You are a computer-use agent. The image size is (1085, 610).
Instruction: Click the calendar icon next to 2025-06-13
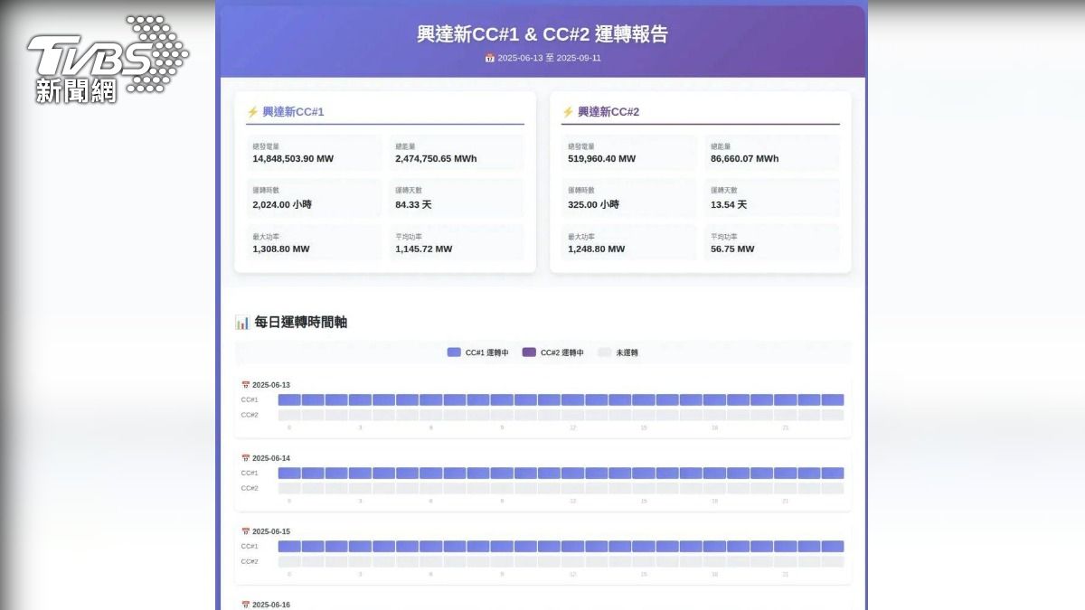(246, 385)
